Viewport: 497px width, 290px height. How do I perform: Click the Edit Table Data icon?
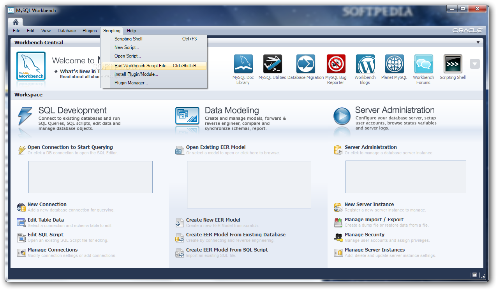[x=21, y=222]
